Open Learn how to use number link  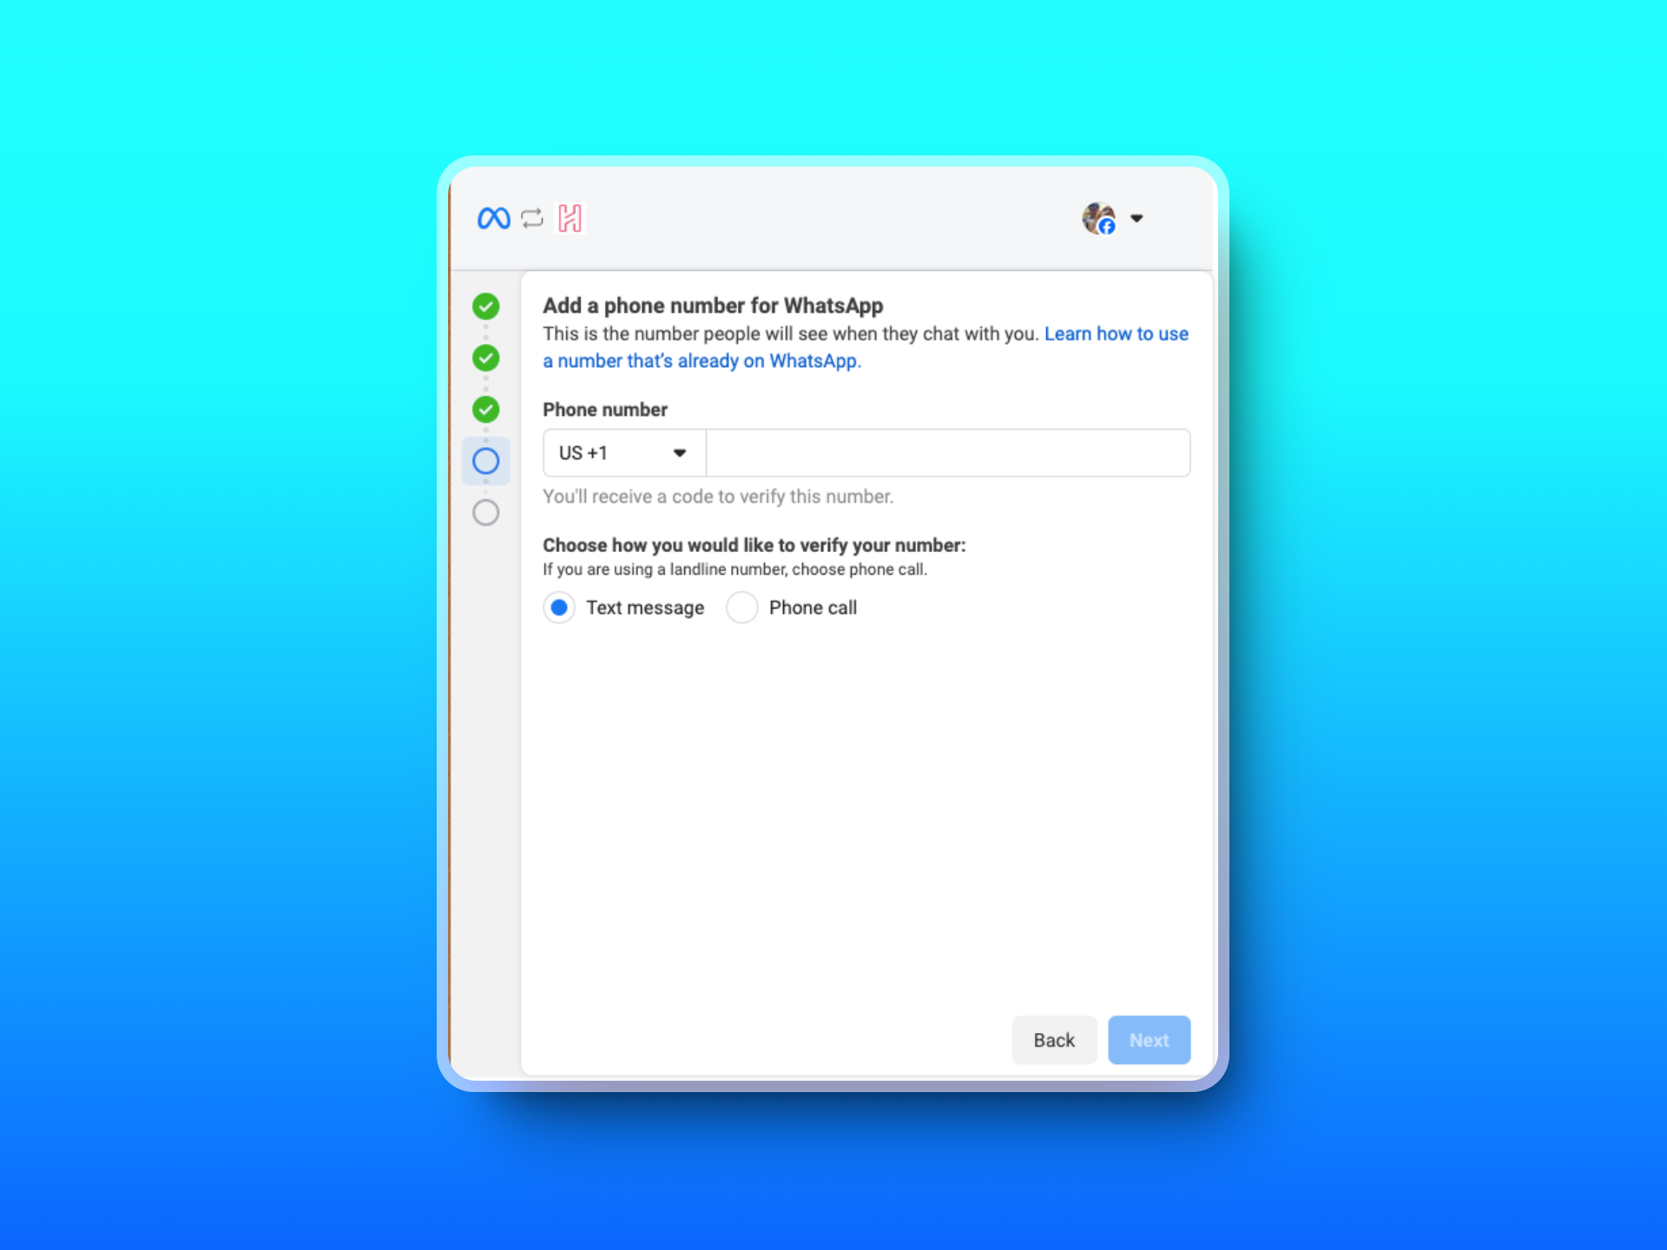click(1116, 334)
